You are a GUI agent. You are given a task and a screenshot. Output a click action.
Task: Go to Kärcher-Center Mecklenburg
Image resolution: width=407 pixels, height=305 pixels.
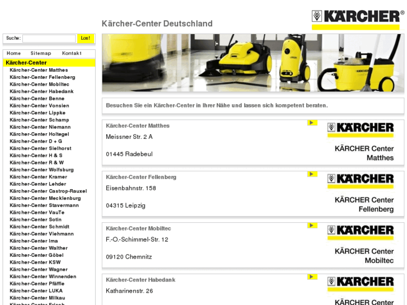pos(45,198)
